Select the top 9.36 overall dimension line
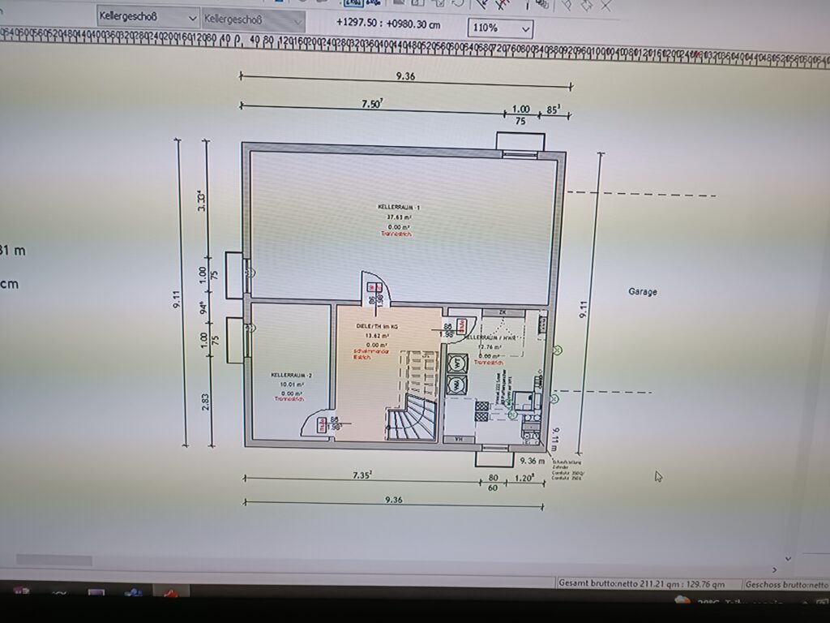 tap(406, 79)
